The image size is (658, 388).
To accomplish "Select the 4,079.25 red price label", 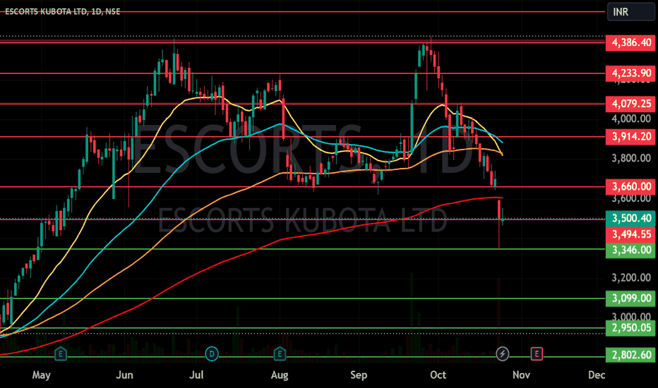I will click(630, 104).
